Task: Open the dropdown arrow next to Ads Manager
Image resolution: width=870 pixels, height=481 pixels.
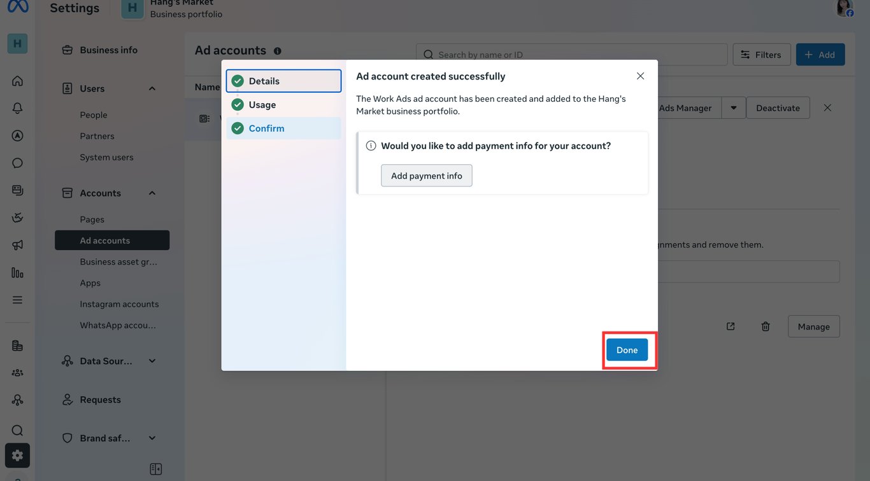Action: point(734,108)
